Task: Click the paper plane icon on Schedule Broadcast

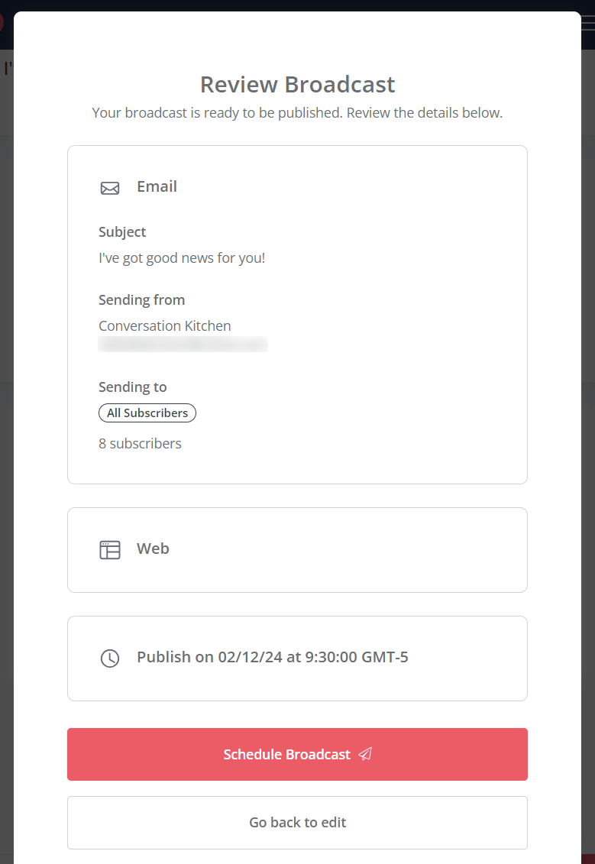Action: pos(365,754)
